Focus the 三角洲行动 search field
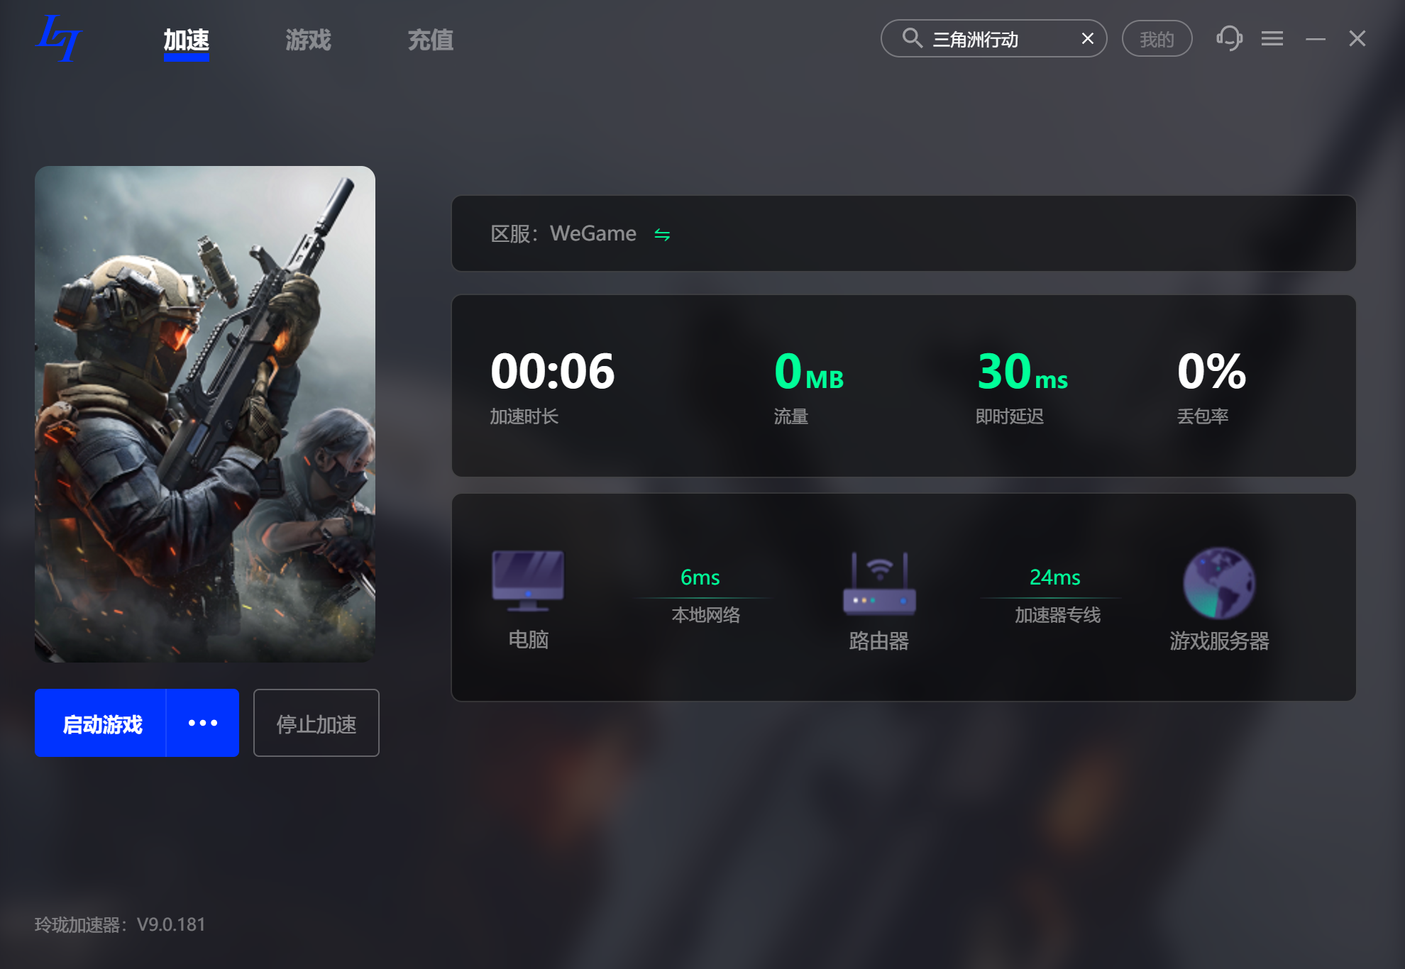Image resolution: width=1405 pixels, height=969 pixels. [x=993, y=39]
